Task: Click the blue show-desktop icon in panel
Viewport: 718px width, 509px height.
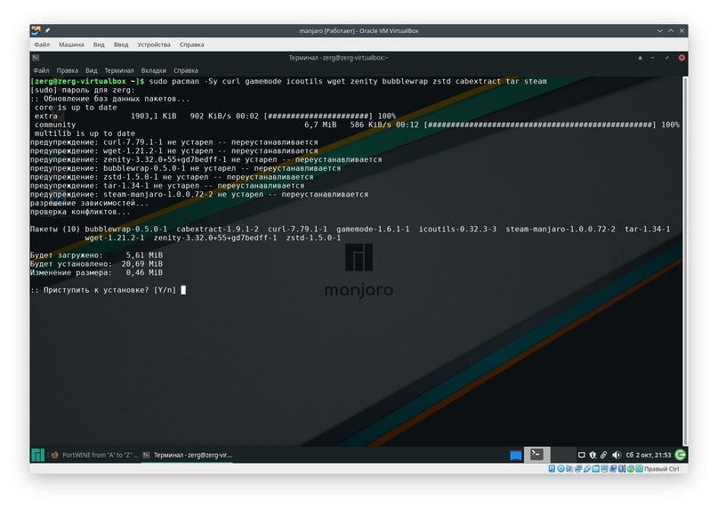Action: (516, 455)
